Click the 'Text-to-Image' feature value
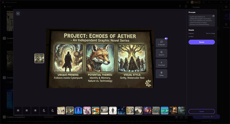The height and width of the screenshot is (124, 230). 210,33
